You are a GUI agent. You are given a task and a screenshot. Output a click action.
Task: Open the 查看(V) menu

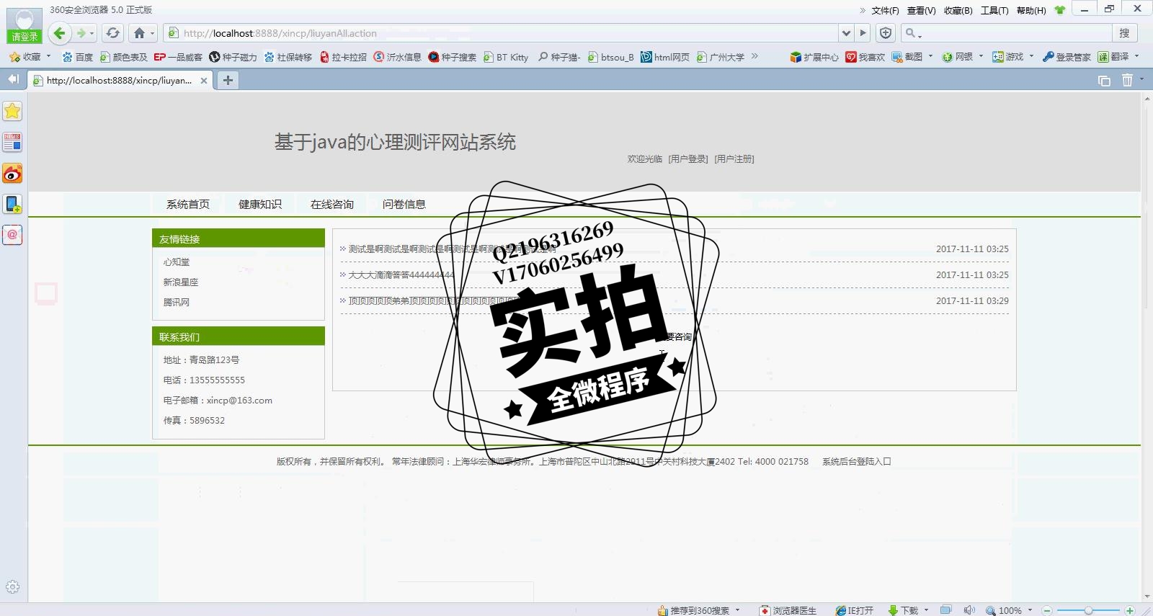(x=921, y=10)
